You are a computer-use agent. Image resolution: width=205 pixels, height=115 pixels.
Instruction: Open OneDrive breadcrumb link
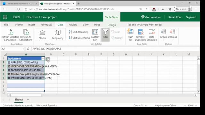[32, 17]
